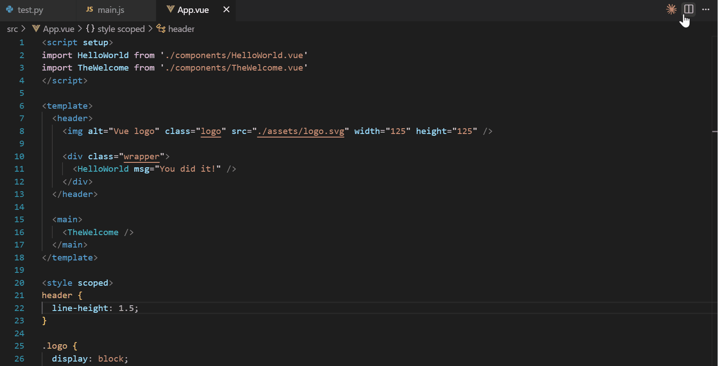This screenshot has height=366, width=718.
Task: Switch to the main.js tab
Action: (111, 10)
